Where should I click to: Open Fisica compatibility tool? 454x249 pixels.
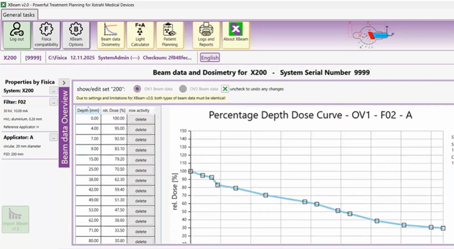[46, 35]
